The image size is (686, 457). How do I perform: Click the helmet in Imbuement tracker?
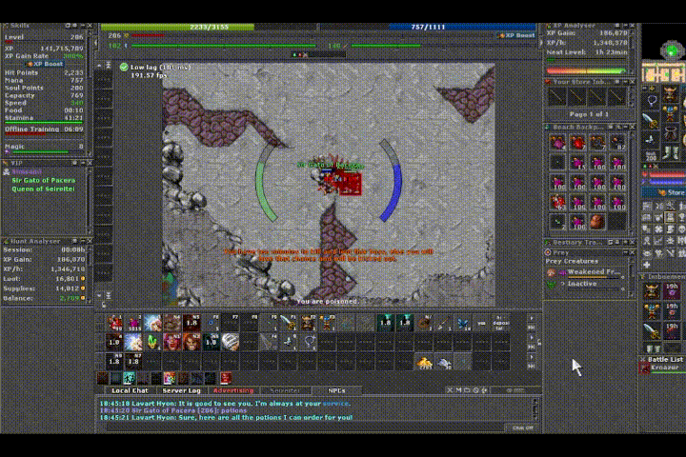click(x=652, y=291)
